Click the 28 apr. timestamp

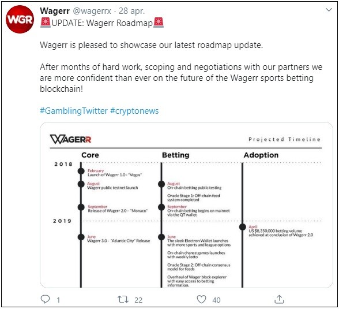pos(131,11)
